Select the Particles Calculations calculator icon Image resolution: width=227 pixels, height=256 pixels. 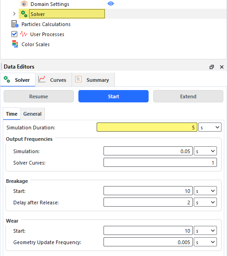[15, 24]
